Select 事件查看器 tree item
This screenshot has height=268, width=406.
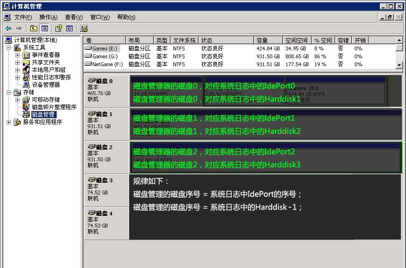coord(46,55)
